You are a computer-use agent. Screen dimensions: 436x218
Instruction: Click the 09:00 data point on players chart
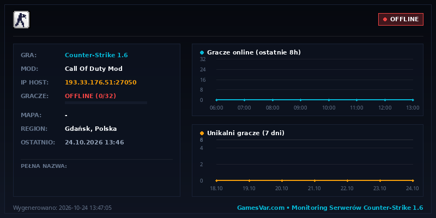point(301,100)
